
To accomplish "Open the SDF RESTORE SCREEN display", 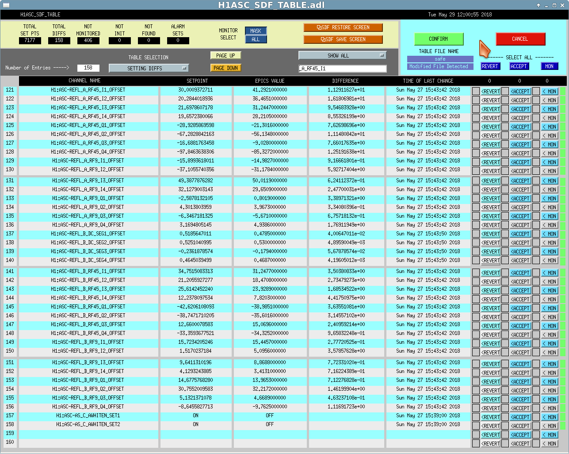I will (x=343, y=27).
